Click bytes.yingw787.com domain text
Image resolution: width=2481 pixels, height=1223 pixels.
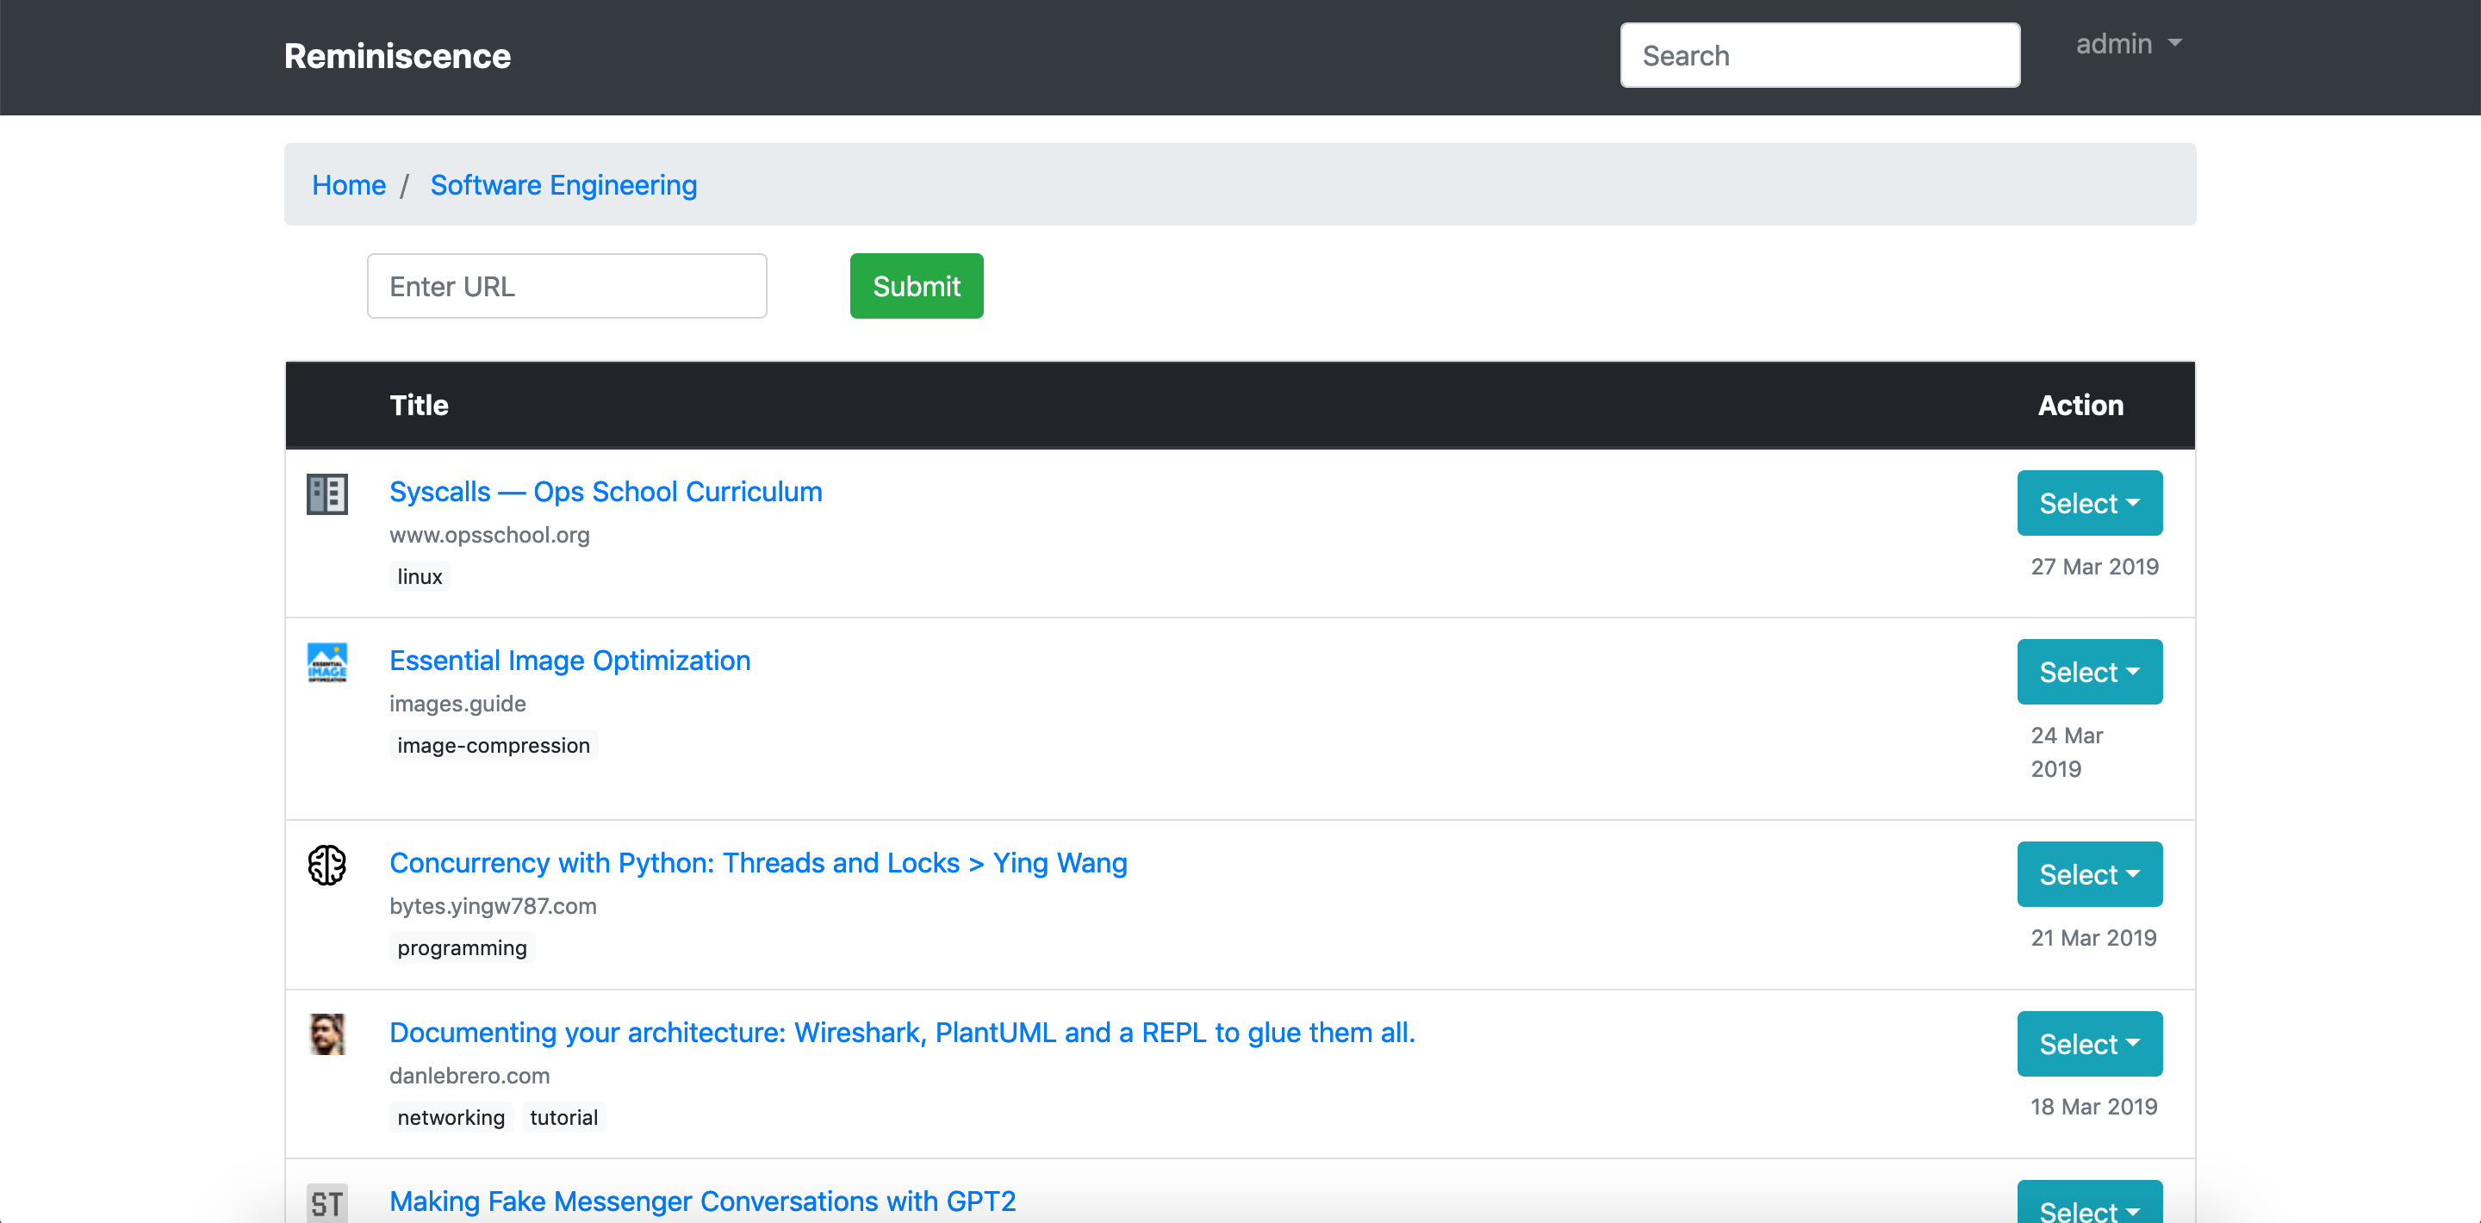pyautogui.click(x=493, y=906)
